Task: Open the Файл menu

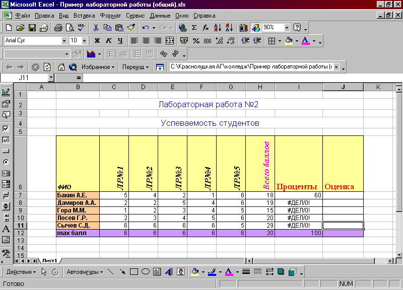Action: [22, 16]
